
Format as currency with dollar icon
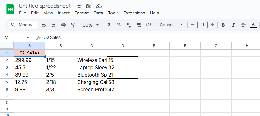point(109,25)
